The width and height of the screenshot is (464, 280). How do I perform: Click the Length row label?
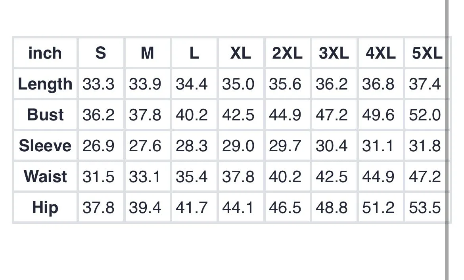coord(45,84)
